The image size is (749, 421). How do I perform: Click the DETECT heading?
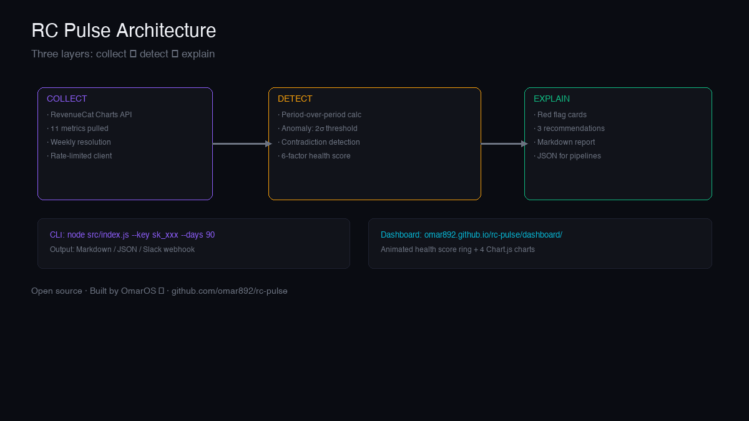295,99
